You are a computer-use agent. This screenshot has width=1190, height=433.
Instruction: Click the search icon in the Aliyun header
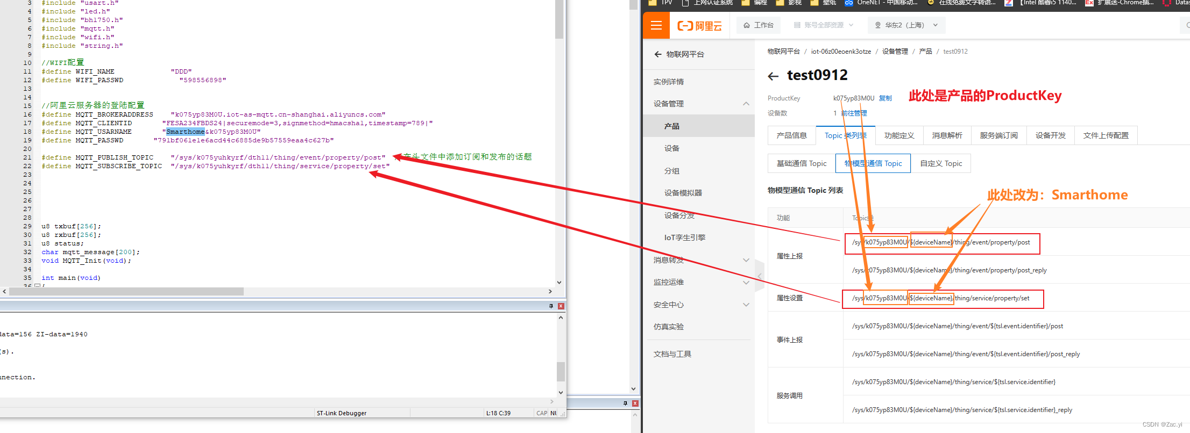coord(1187,25)
